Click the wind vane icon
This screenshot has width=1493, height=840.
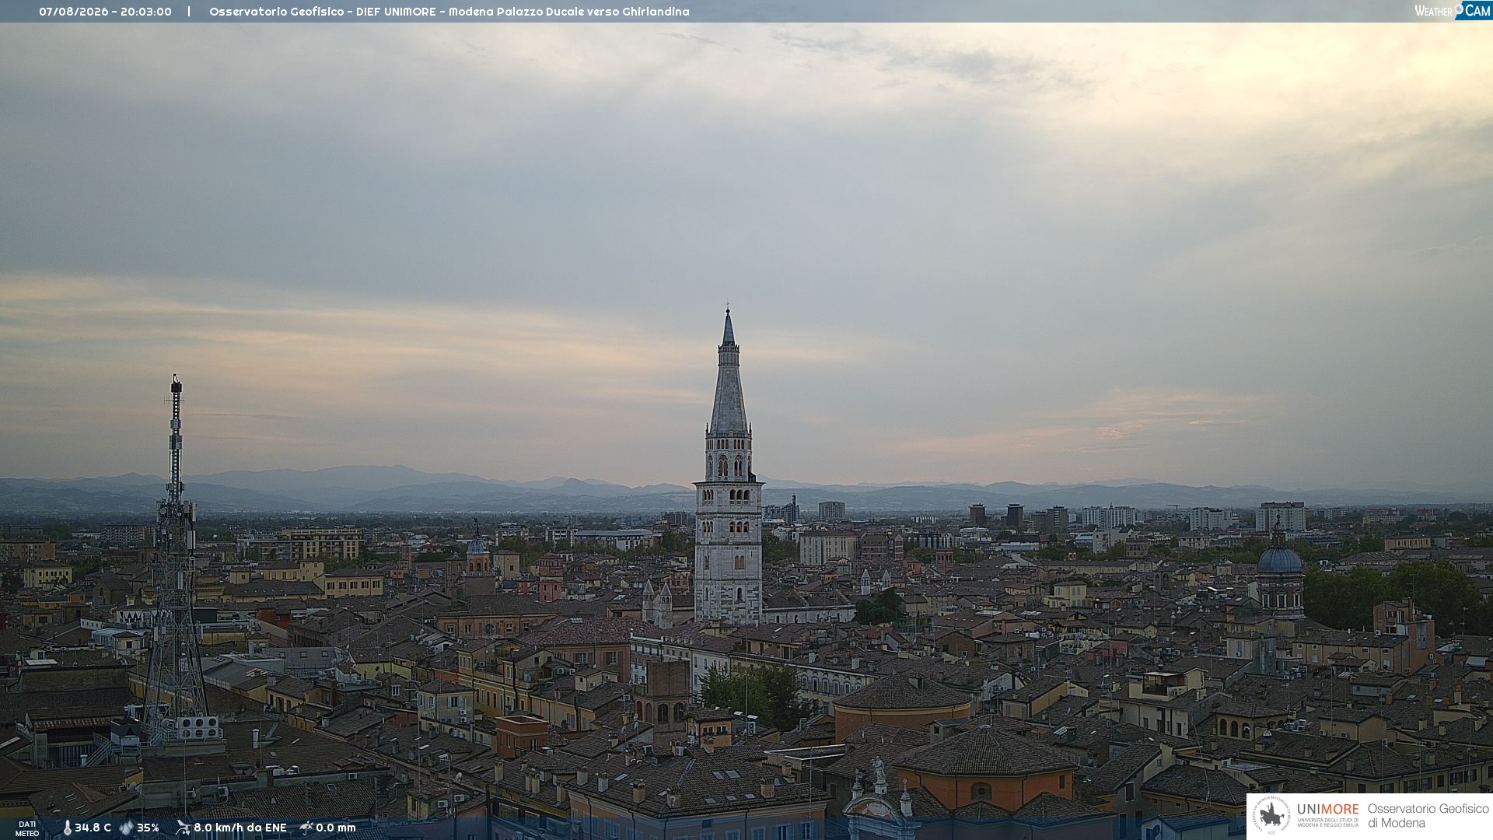pyautogui.click(x=183, y=828)
